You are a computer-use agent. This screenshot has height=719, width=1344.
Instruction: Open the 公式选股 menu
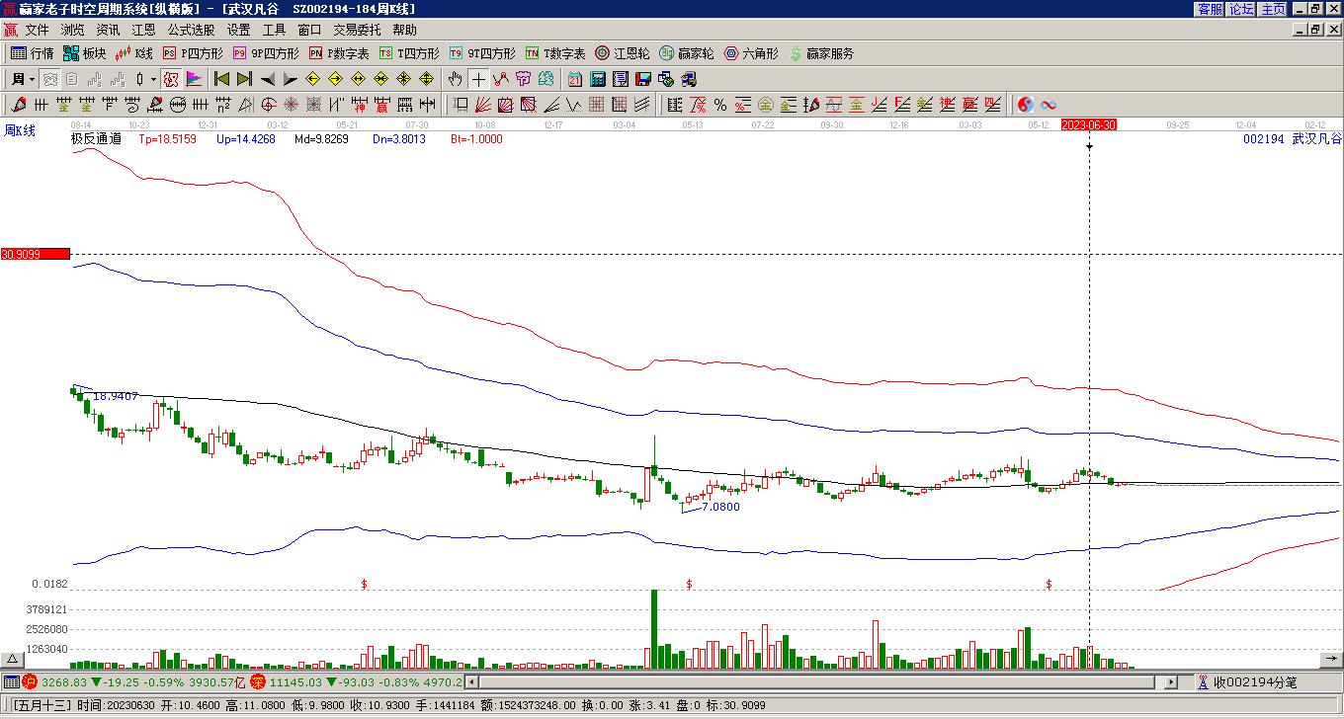click(x=191, y=31)
